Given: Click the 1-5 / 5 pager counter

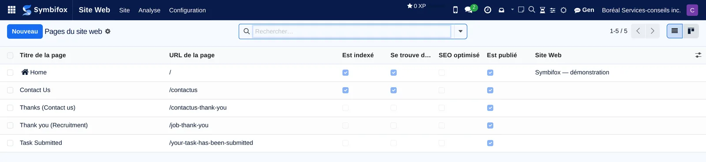Looking at the screenshot, I should pos(619,31).
